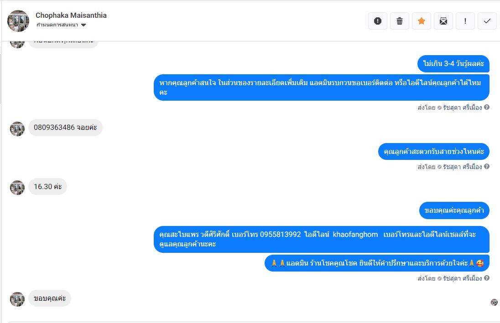
Task: Select the 0809363486 จอยค่ะ message bubble
Action: 66,128
